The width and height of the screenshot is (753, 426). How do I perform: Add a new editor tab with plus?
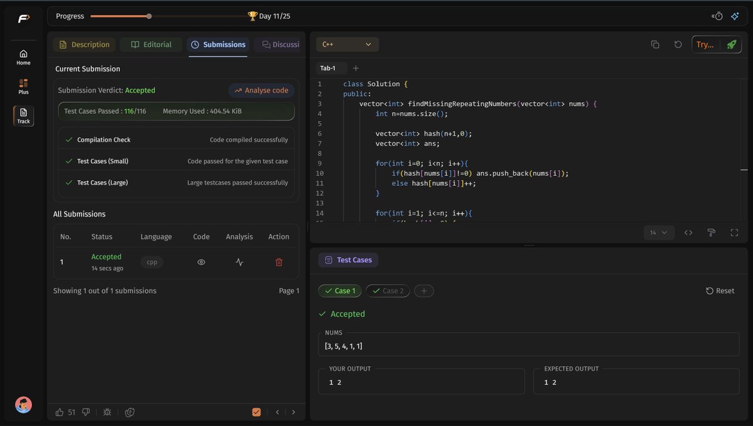[356, 68]
